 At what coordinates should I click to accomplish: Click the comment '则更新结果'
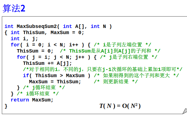[116, 82]
